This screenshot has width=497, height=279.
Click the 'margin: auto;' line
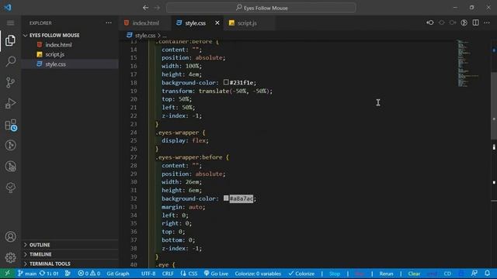[183, 207]
